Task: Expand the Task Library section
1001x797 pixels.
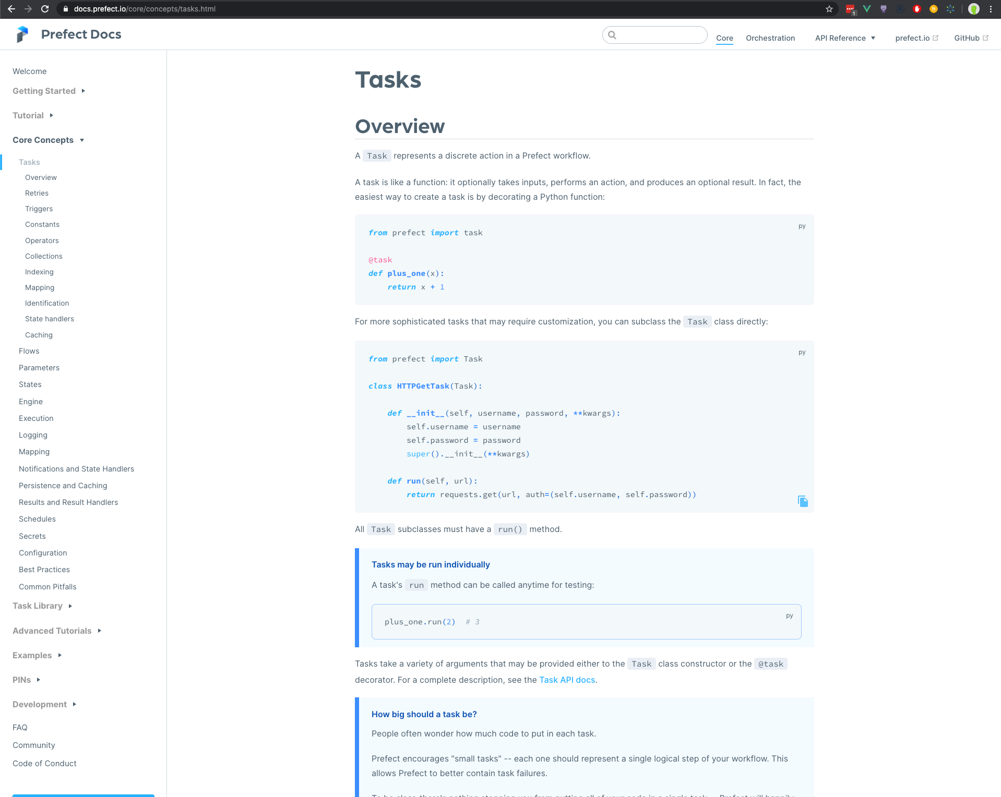Action: pos(42,606)
